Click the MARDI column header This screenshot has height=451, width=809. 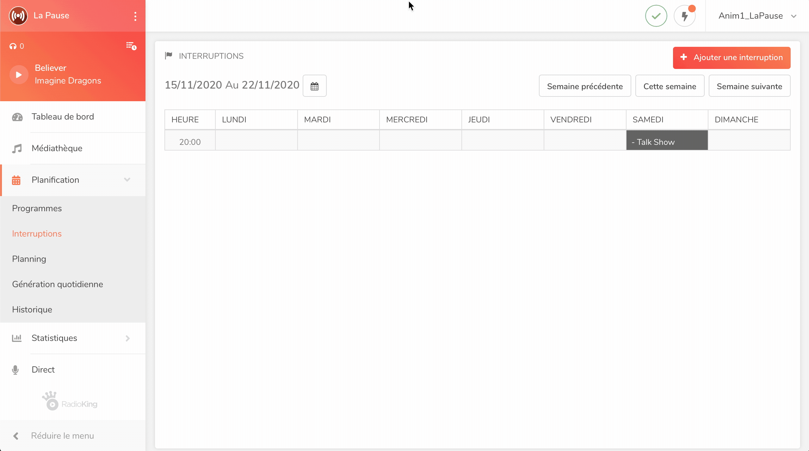click(x=338, y=120)
